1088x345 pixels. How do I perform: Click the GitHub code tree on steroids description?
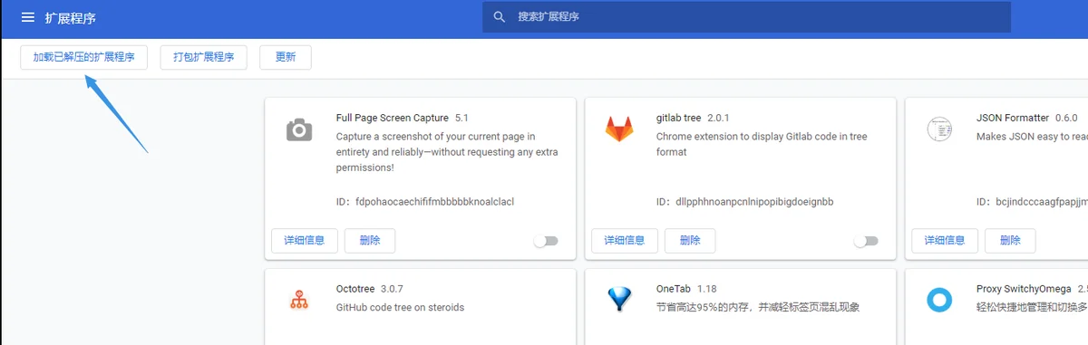coord(400,307)
